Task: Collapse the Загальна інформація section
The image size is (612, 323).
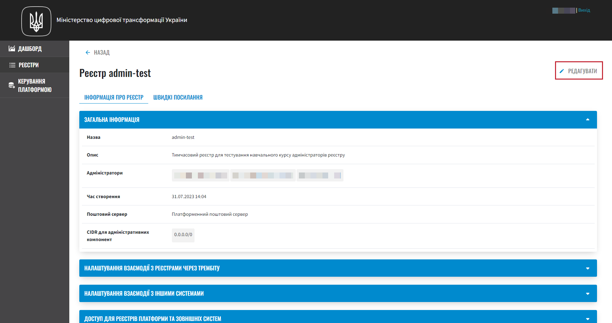Action: pyautogui.click(x=587, y=120)
